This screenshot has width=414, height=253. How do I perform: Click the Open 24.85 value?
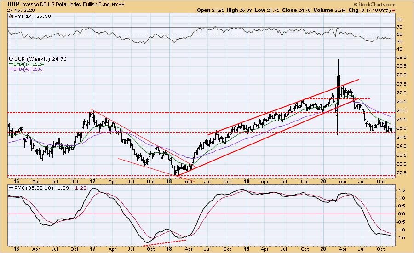pyautogui.click(x=211, y=10)
